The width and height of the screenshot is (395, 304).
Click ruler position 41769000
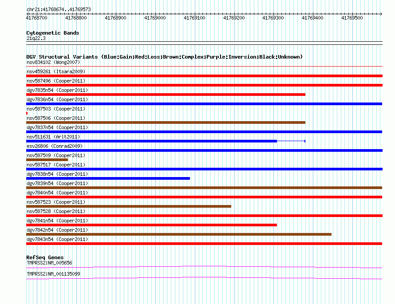155,18
